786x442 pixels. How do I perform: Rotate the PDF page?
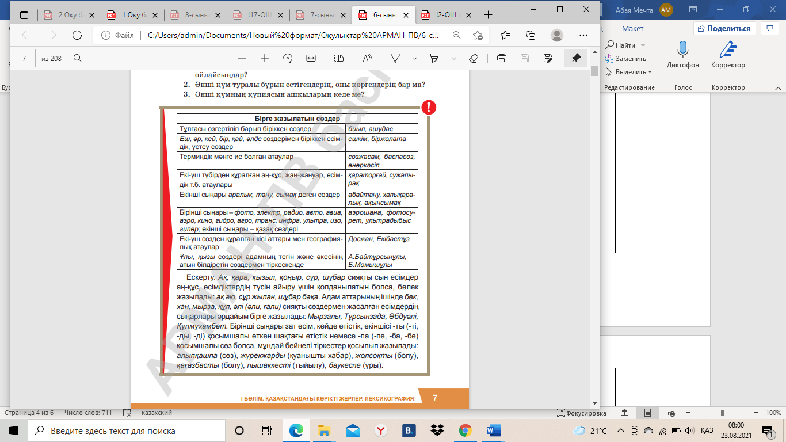click(x=288, y=58)
